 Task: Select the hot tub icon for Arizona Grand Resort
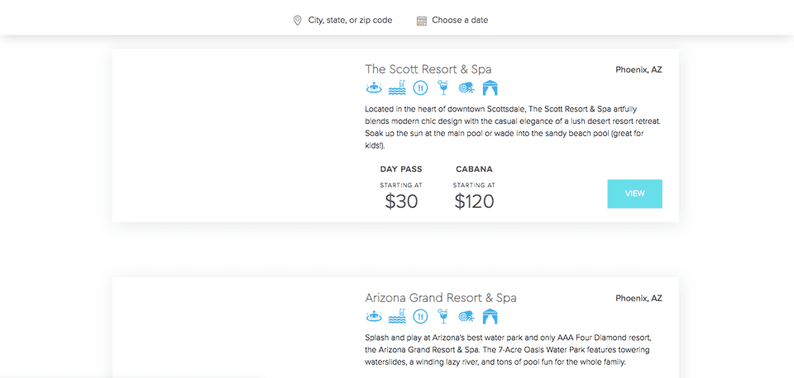(374, 316)
